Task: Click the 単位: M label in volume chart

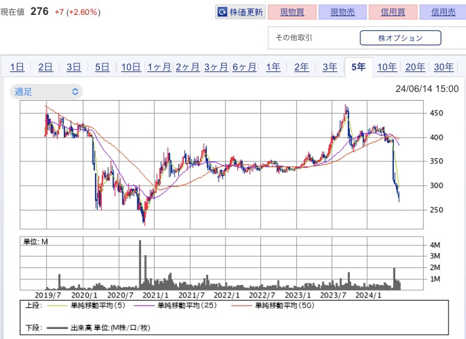Action: click(35, 242)
